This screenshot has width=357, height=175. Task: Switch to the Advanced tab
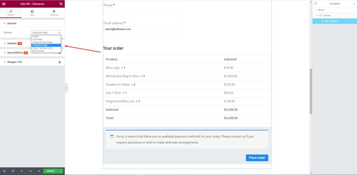[54, 13]
